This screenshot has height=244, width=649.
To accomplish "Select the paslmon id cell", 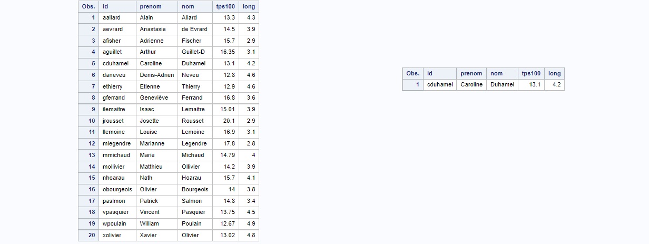I will pos(113,201).
